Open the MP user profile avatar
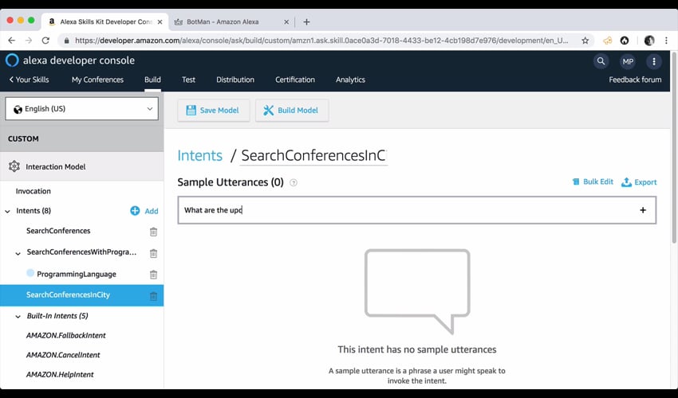678x398 pixels. click(628, 61)
